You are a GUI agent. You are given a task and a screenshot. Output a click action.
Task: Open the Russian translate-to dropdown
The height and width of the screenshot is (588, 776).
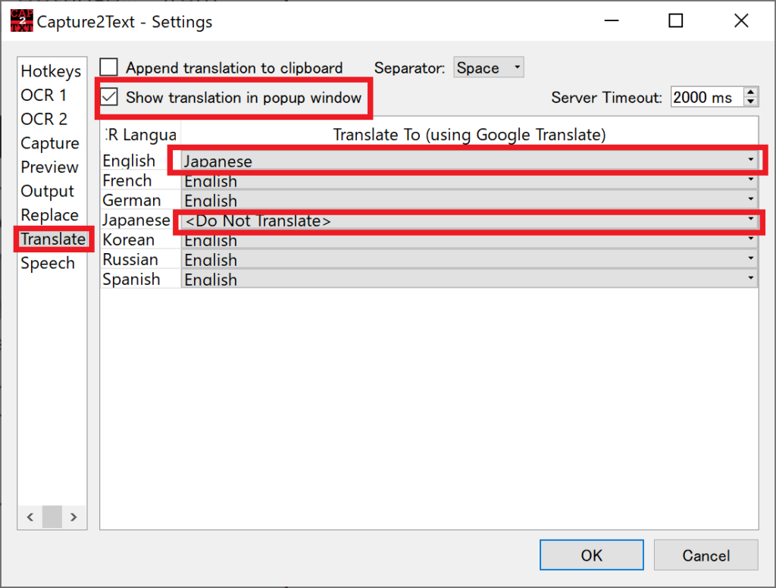pos(469,259)
